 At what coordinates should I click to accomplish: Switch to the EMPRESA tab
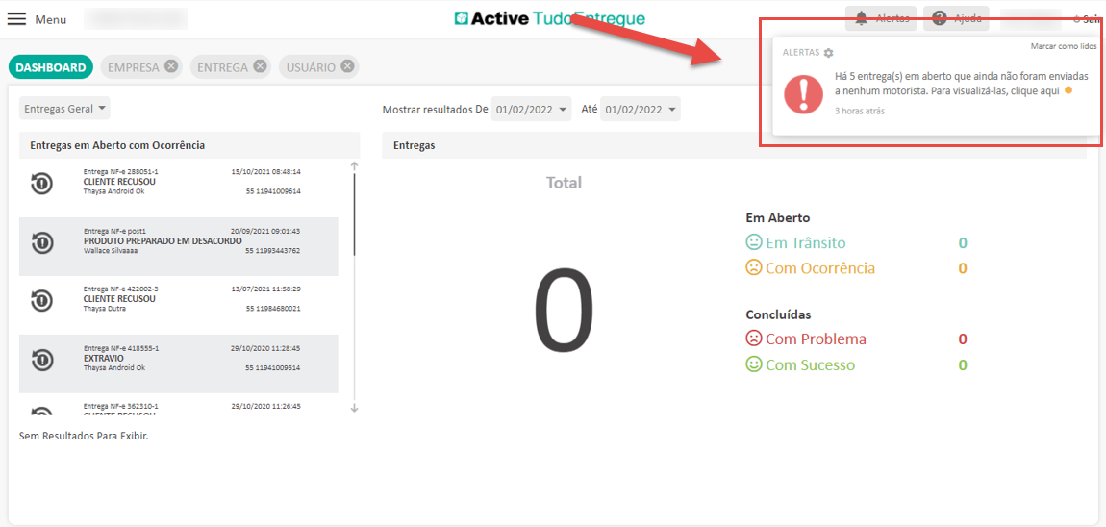133,67
